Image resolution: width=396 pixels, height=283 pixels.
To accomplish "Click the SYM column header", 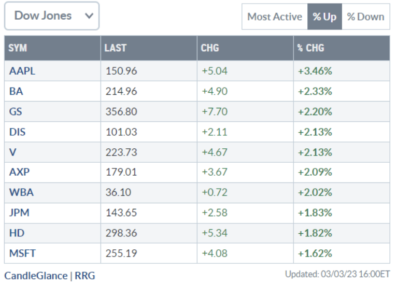I will click(18, 48).
